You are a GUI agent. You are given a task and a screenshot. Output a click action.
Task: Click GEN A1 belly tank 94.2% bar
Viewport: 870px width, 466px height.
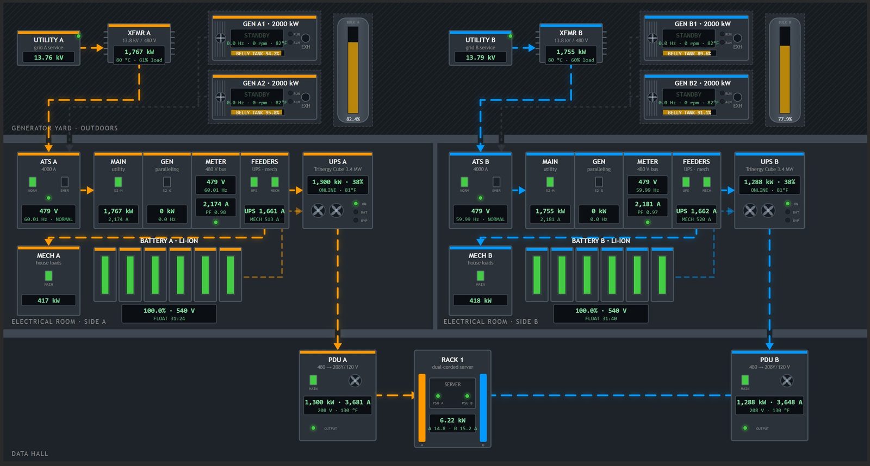(x=258, y=53)
